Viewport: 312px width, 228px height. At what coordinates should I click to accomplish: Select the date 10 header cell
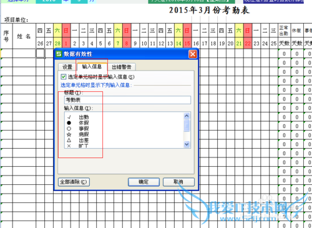click(144, 43)
